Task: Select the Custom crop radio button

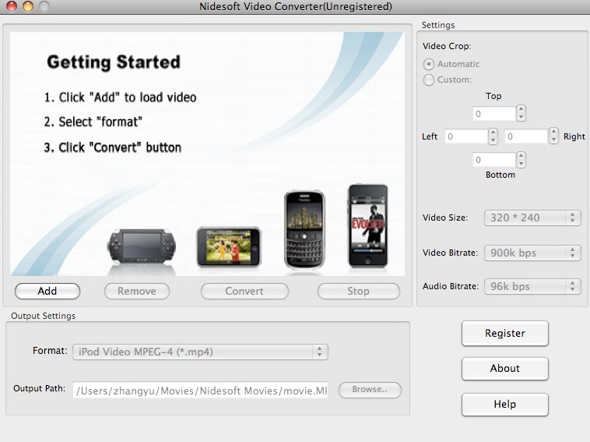Action: [x=429, y=80]
